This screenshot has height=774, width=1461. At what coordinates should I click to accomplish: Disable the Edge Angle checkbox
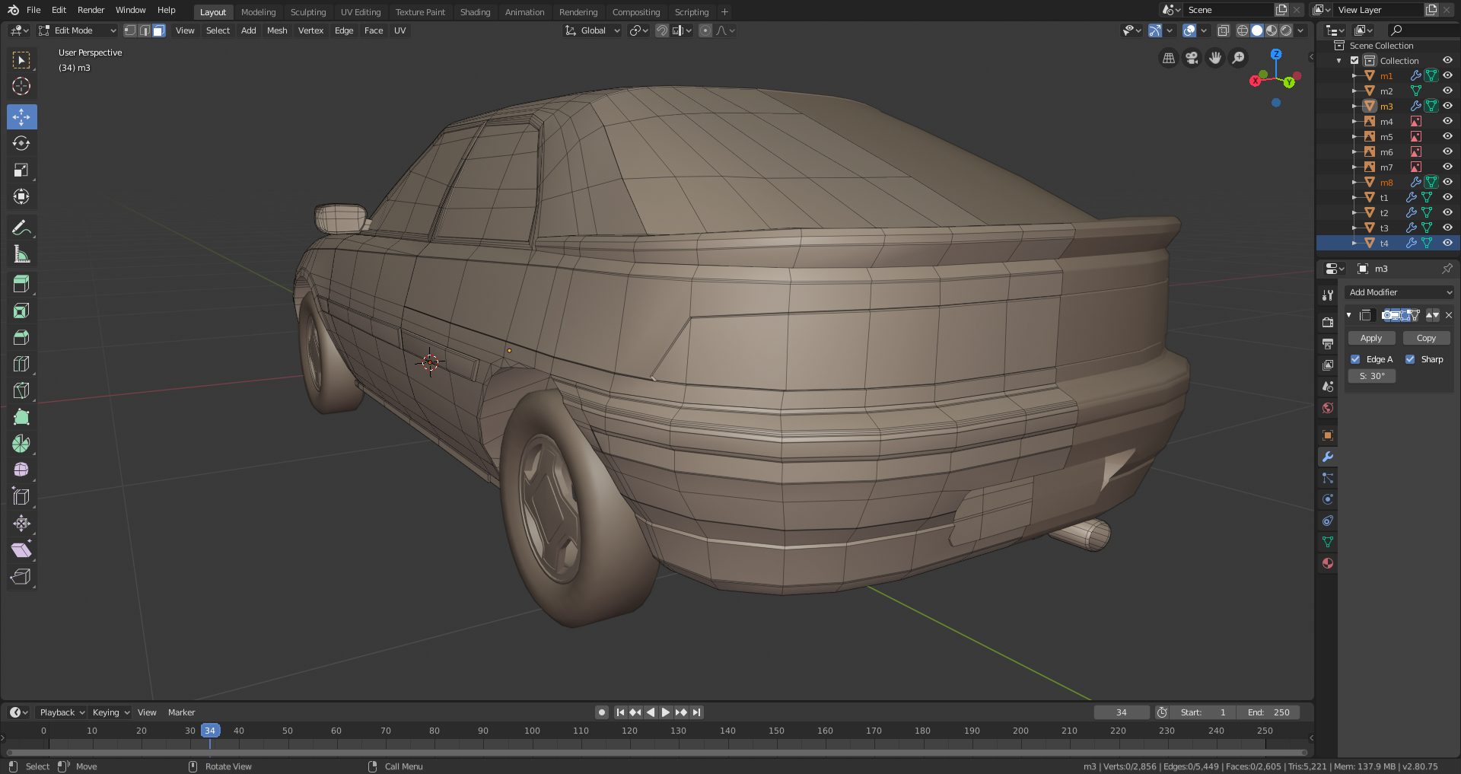[x=1355, y=359]
